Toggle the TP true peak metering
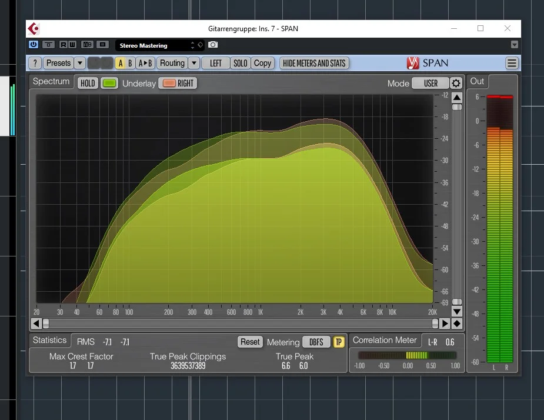This screenshot has width=544, height=420. pos(339,342)
